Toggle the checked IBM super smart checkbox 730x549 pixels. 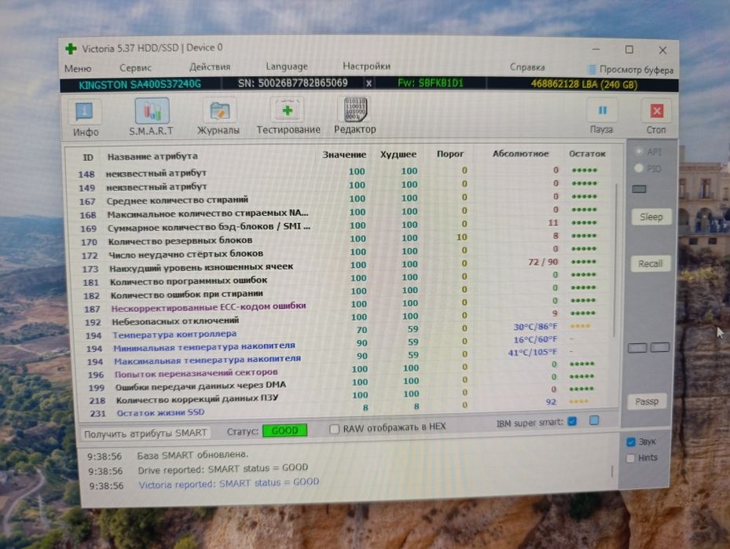[572, 421]
